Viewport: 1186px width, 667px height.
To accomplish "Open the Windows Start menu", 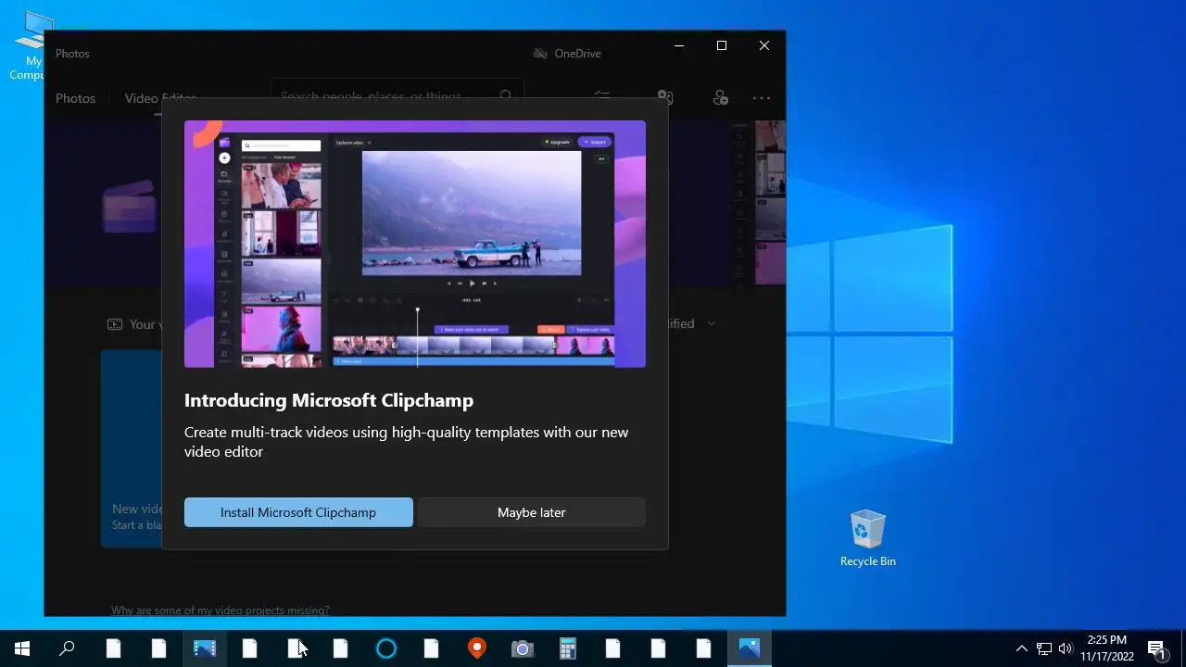I will click(x=22, y=648).
